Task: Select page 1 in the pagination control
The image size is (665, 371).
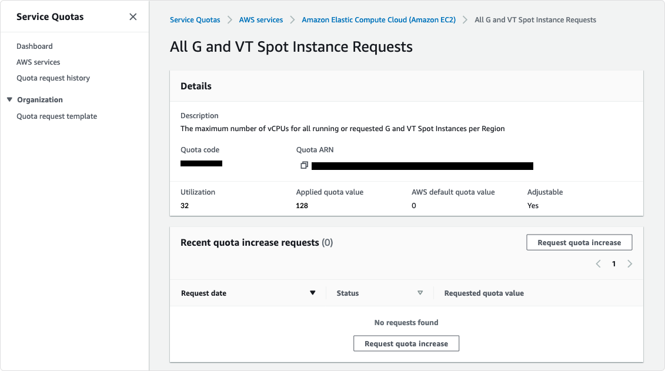Action: click(x=614, y=263)
